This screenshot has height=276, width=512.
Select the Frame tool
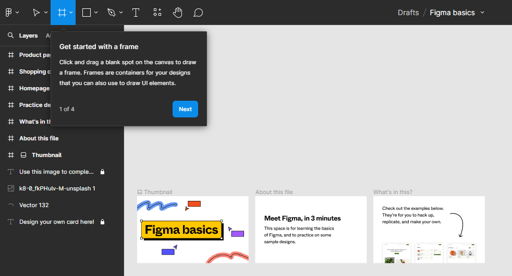click(x=62, y=12)
